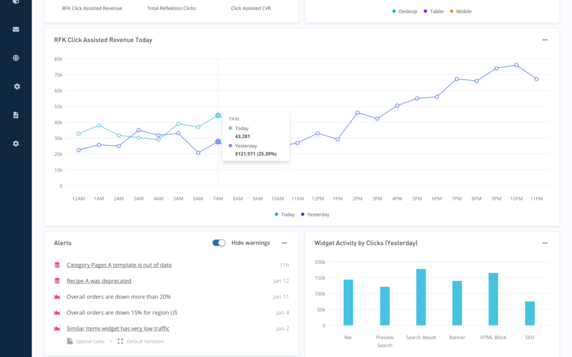
Task: Click the database icon beside Recipe A alert
Action: [57, 281]
